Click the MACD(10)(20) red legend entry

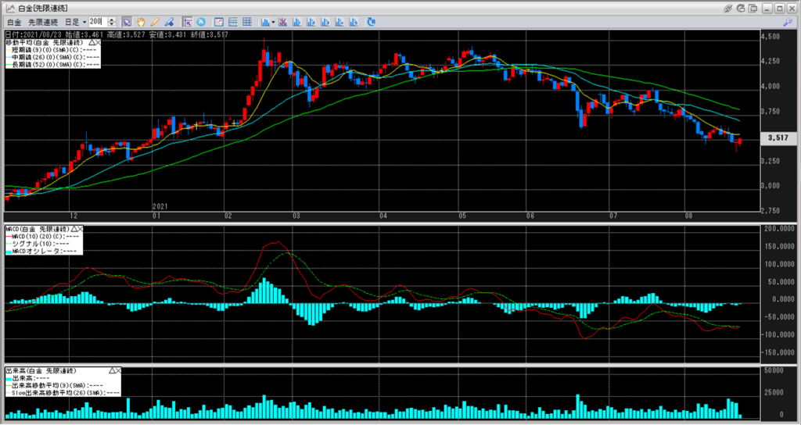tap(41, 236)
